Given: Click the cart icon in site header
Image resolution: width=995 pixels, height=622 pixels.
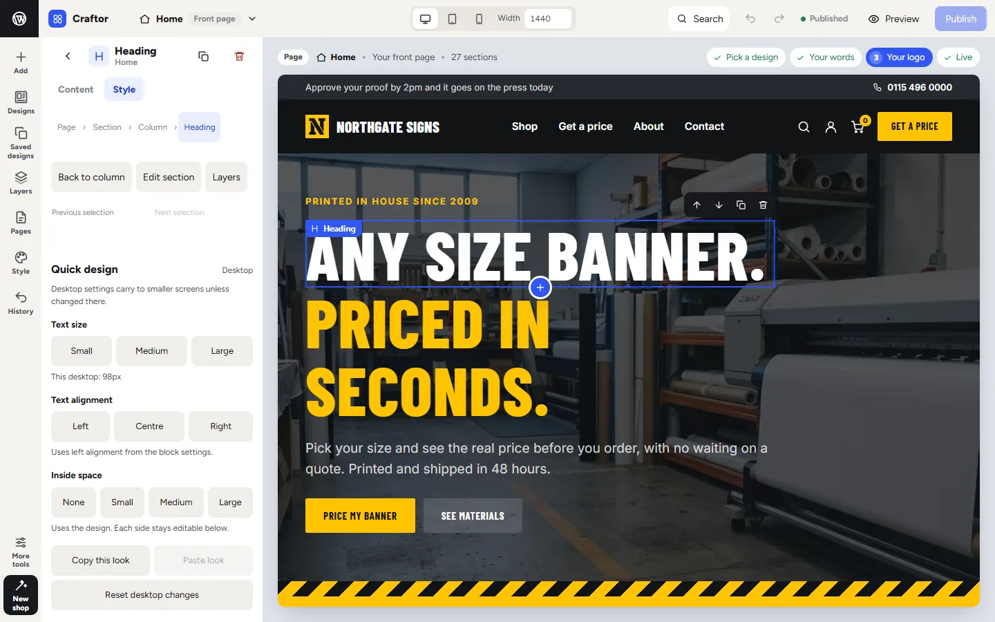Looking at the screenshot, I should pos(858,126).
